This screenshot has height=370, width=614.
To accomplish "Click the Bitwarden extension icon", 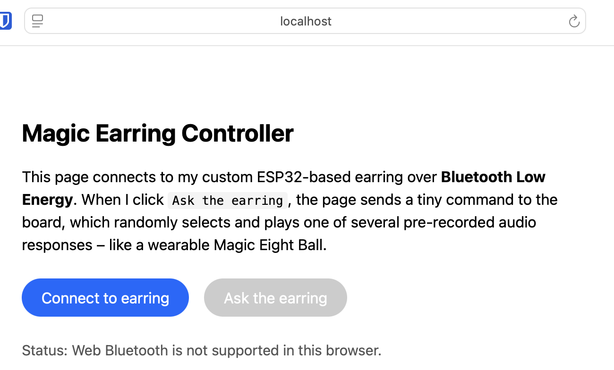I will (x=5, y=21).
